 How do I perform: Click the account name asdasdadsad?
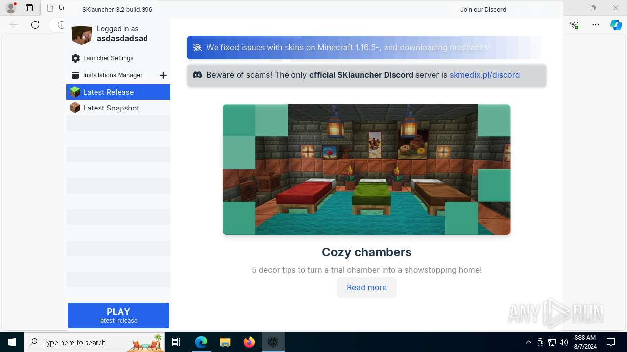[x=122, y=39]
